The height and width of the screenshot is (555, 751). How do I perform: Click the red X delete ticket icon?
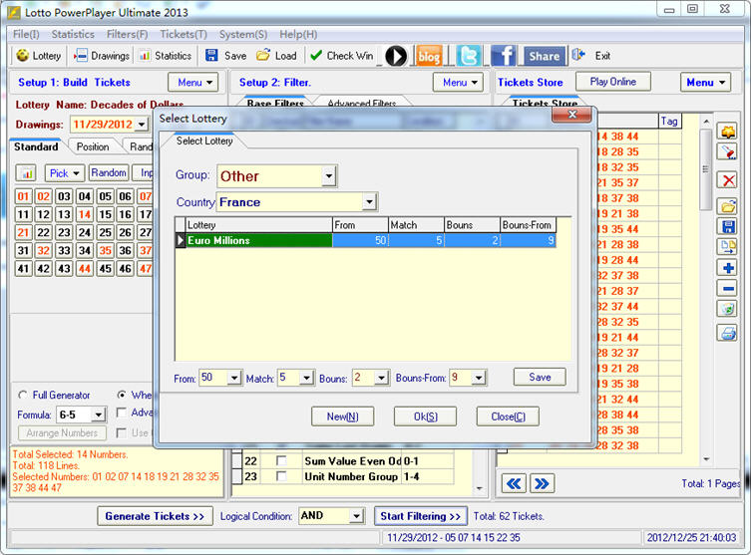pyautogui.click(x=728, y=180)
